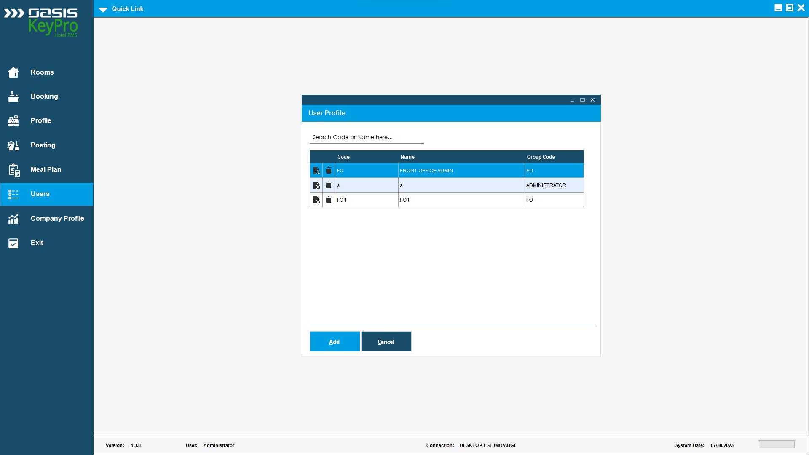This screenshot has height=455, width=809.
Task: Click the Posting icon in sidebar
Action: pyautogui.click(x=13, y=145)
